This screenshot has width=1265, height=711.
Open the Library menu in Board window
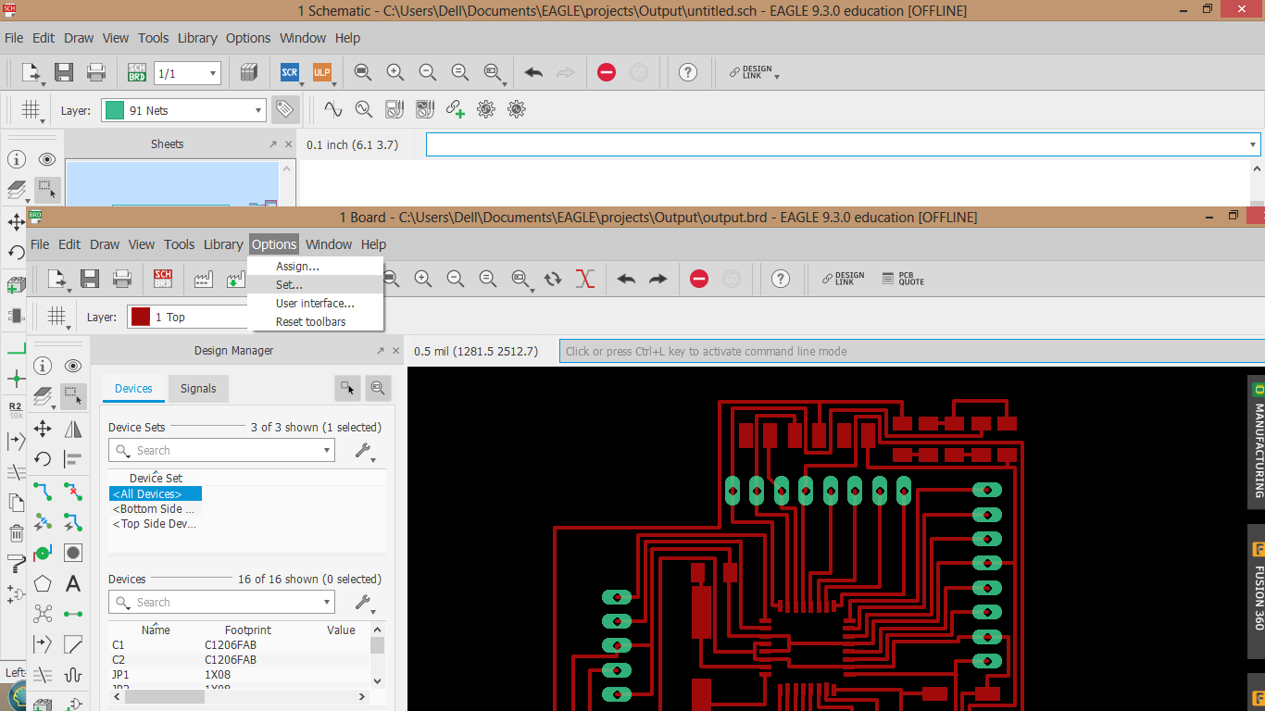pyautogui.click(x=223, y=244)
